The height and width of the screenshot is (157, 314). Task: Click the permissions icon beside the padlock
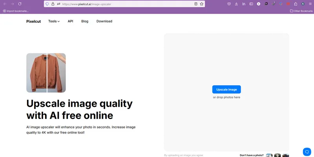pyautogui.click(x=58, y=4)
